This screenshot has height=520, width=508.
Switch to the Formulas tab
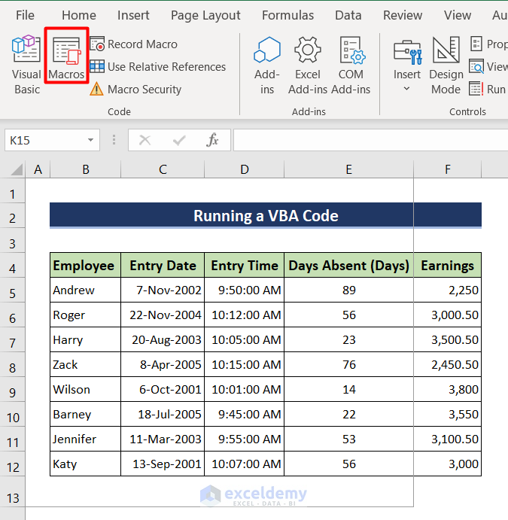point(287,15)
